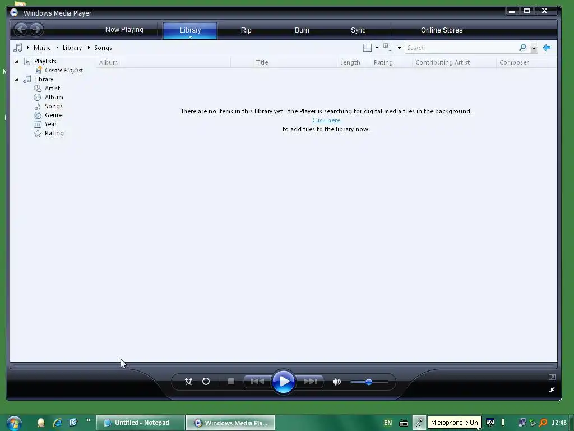Viewport: 574px width, 431px height.
Task: Toggle repeat mode
Action: click(x=206, y=382)
